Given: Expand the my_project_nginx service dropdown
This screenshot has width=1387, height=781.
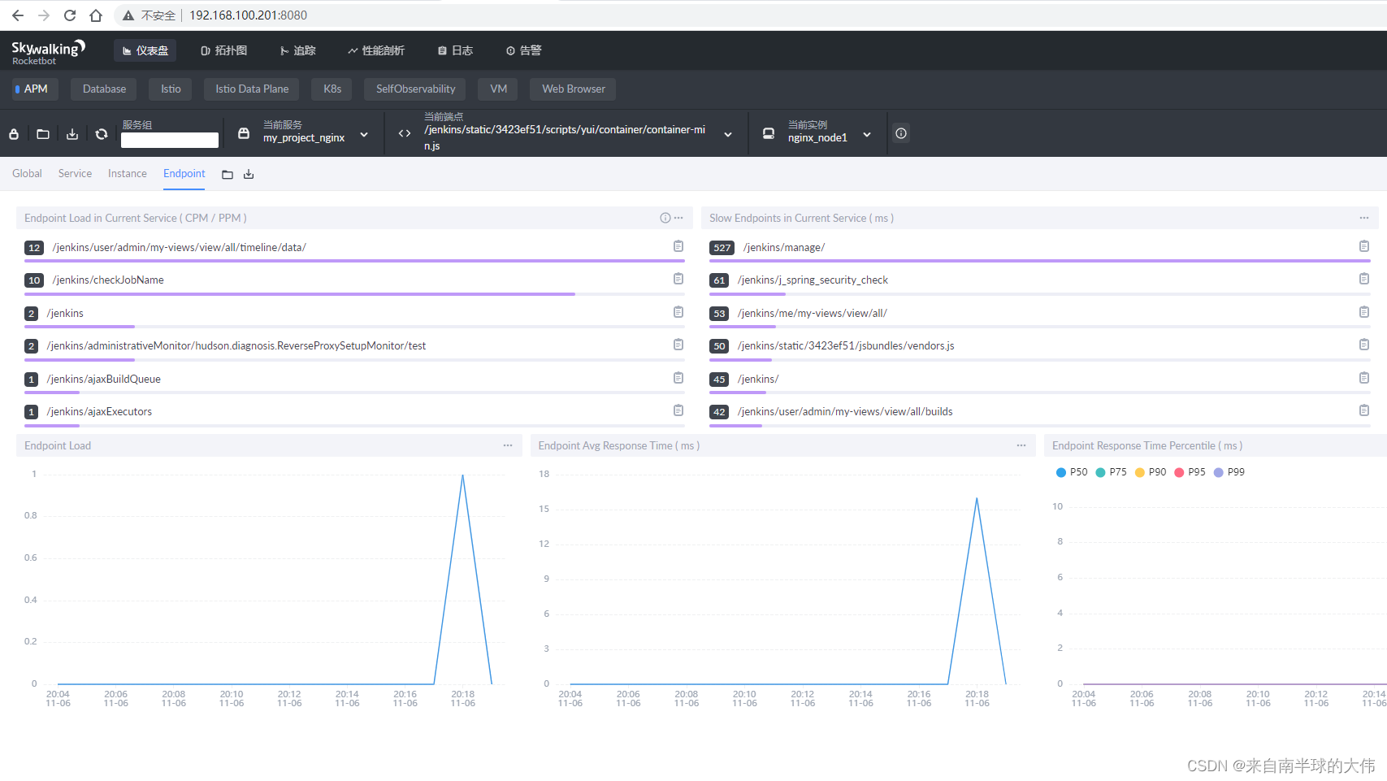Looking at the screenshot, I should point(364,134).
